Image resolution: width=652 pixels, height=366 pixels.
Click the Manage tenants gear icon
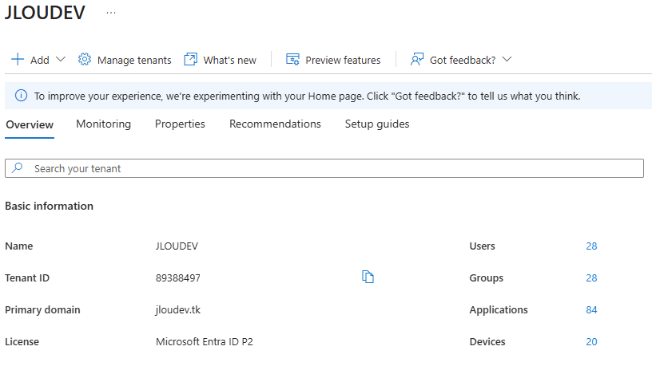pyautogui.click(x=85, y=60)
